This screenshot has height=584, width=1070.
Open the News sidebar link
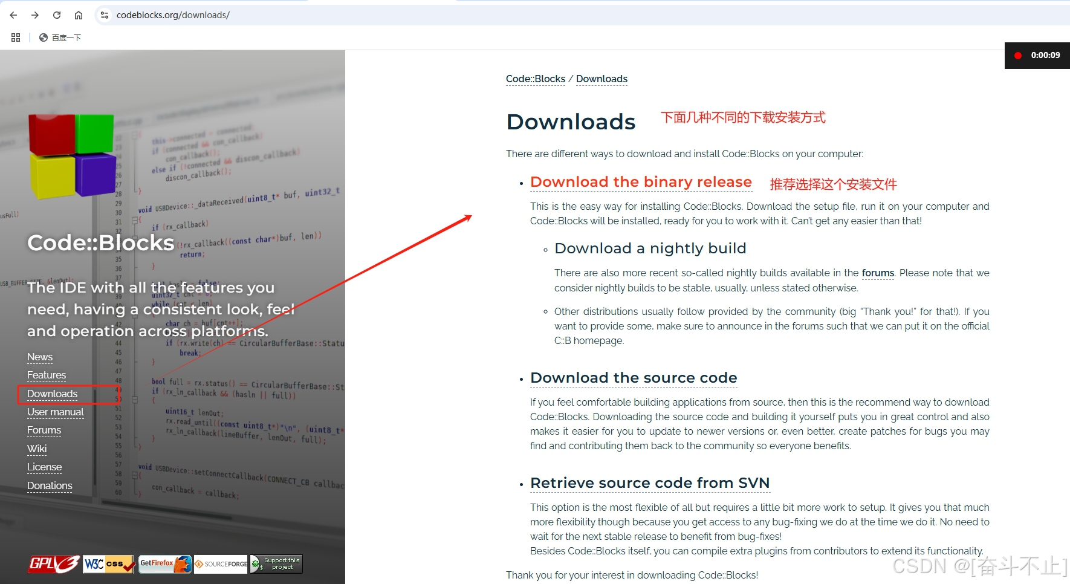tap(40, 357)
